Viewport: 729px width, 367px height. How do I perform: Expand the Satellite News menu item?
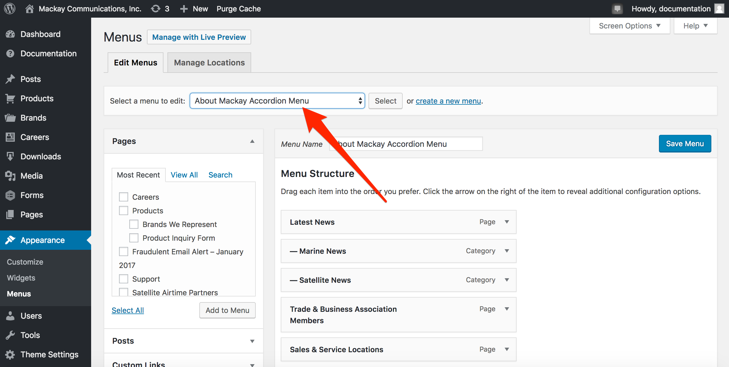coord(507,280)
